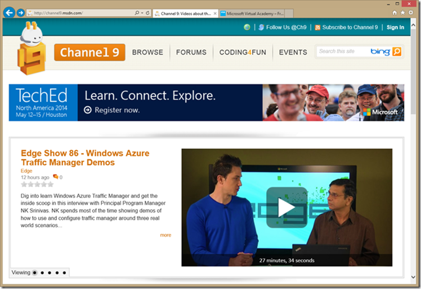
Task: Select the first Viewing slide dot
Action: pyautogui.click(x=35, y=273)
